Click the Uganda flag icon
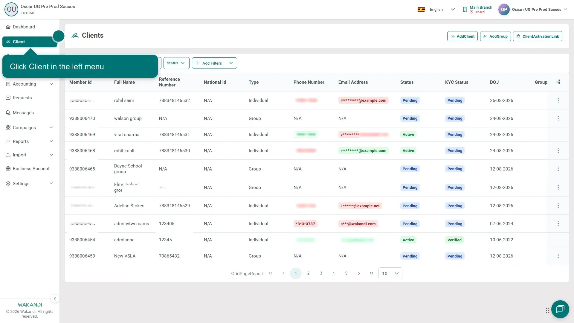The image size is (574, 323). pos(421,10)
